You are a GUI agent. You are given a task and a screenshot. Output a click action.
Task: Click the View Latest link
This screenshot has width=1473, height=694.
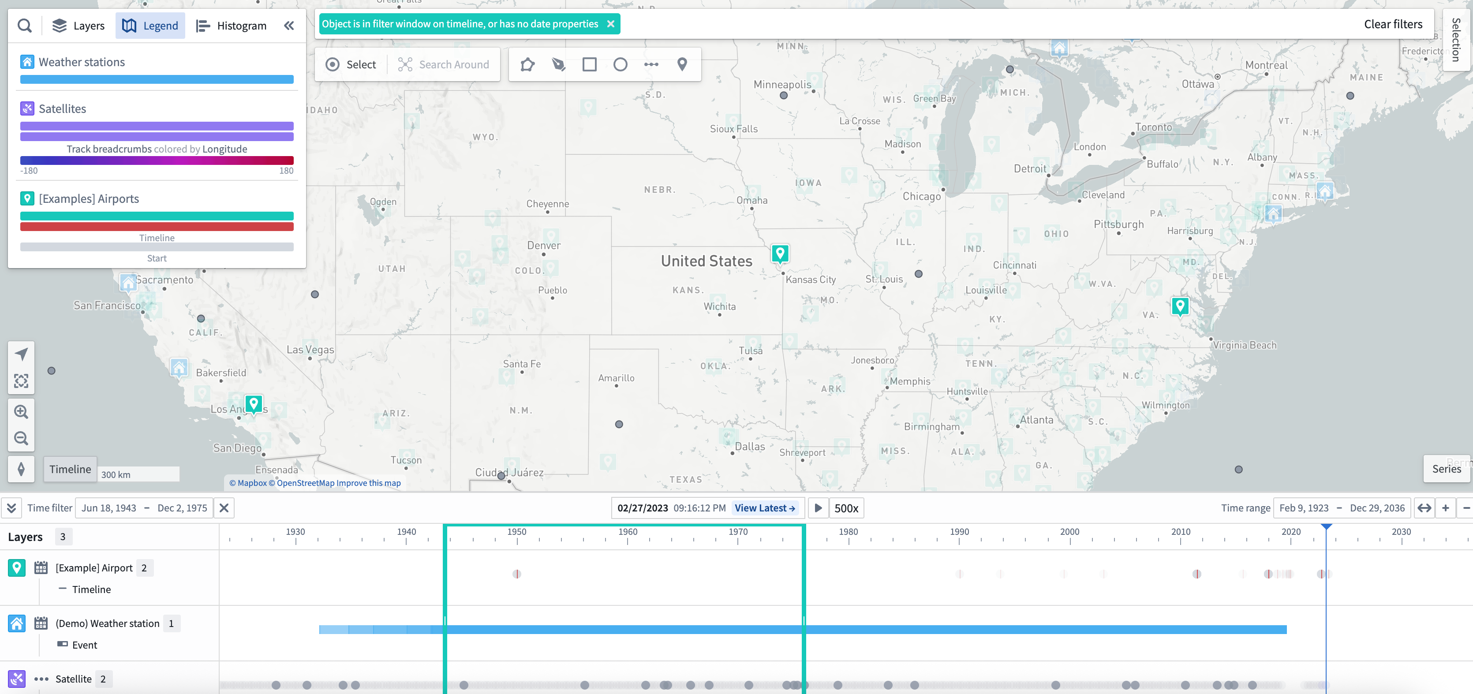[x=765, y=508]
